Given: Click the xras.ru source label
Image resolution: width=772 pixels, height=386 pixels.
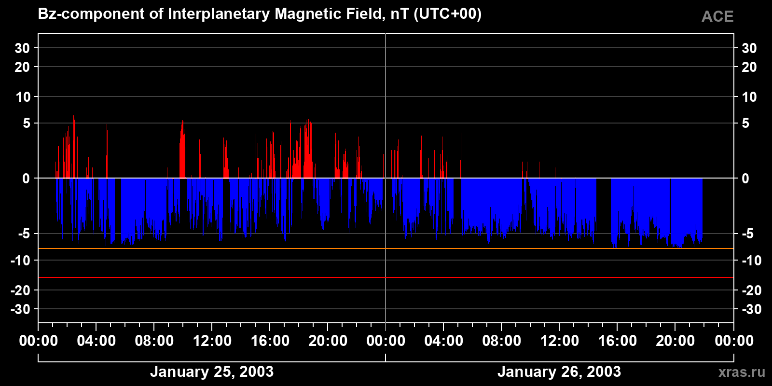Looking at the screenshot, I should pyautogui.click(x=742, y=372).
